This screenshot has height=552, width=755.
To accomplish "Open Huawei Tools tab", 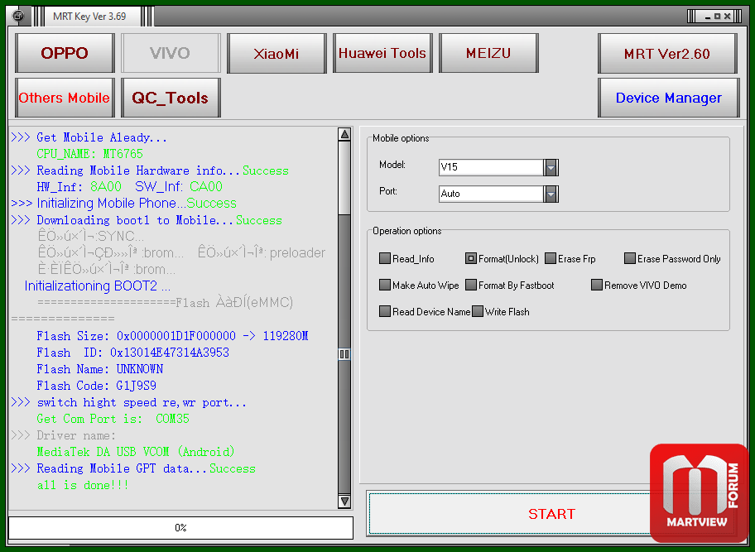I will tap(382, 53).
